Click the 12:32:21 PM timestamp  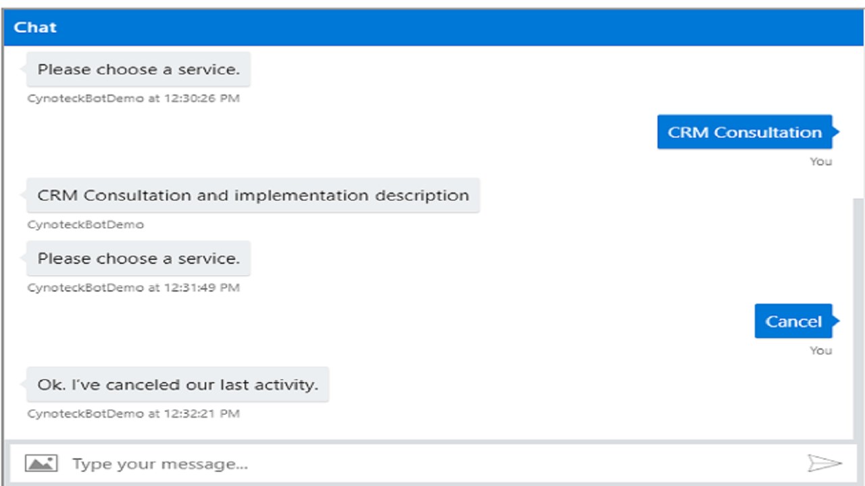(x=201, y=414)
